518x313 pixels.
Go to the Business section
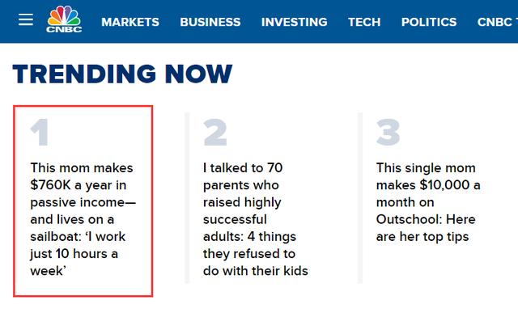(210, 22)
